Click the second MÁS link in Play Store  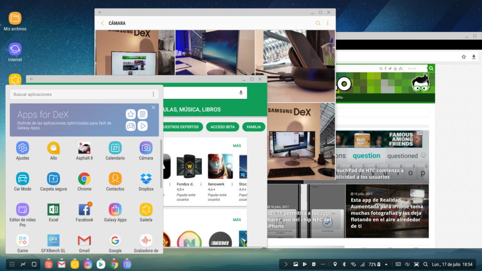pos(237,220)
